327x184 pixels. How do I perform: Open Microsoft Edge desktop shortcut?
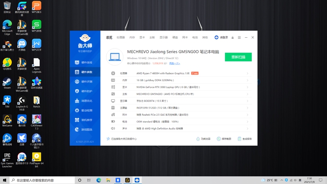coord(7,28)
